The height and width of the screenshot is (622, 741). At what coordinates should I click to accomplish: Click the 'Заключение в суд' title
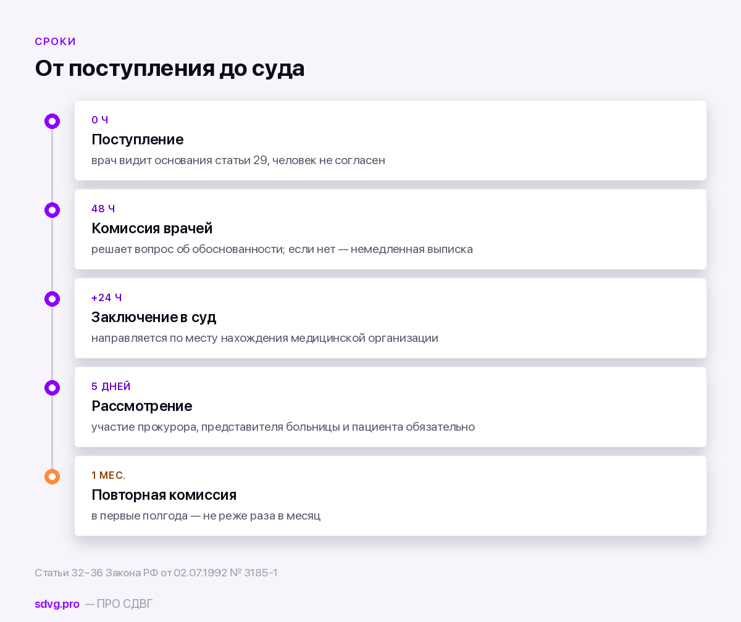click(x=154, y=317)
